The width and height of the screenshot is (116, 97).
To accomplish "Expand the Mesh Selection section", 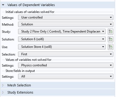I will pos(3,85).
